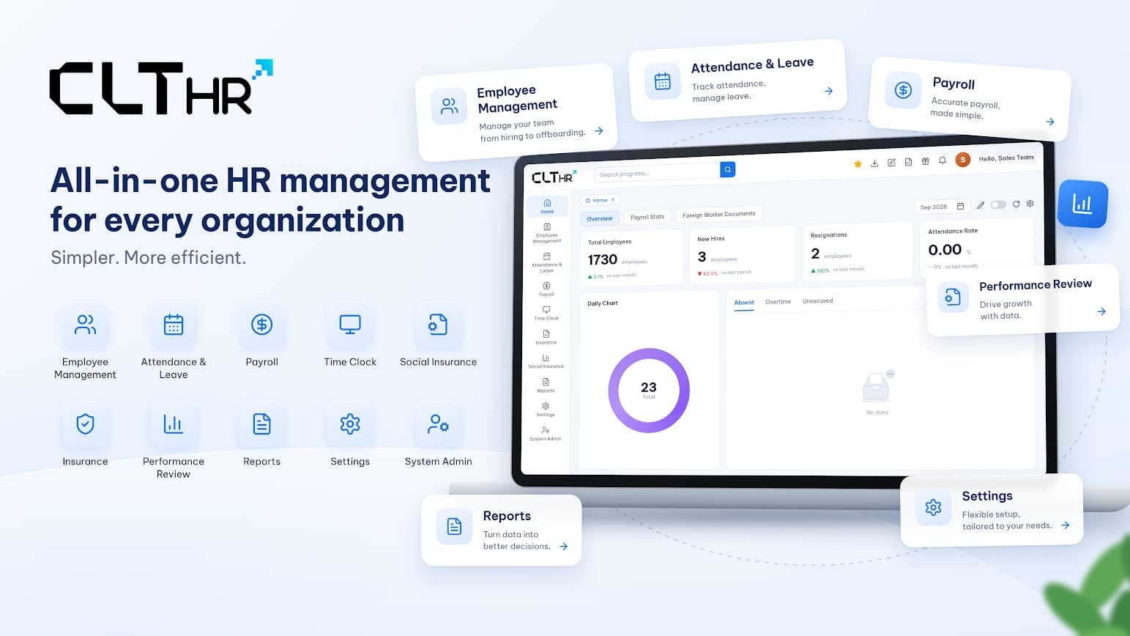Open notifications bell in dashboard header
1130x636 pixels.
click(x=943, y=160)
